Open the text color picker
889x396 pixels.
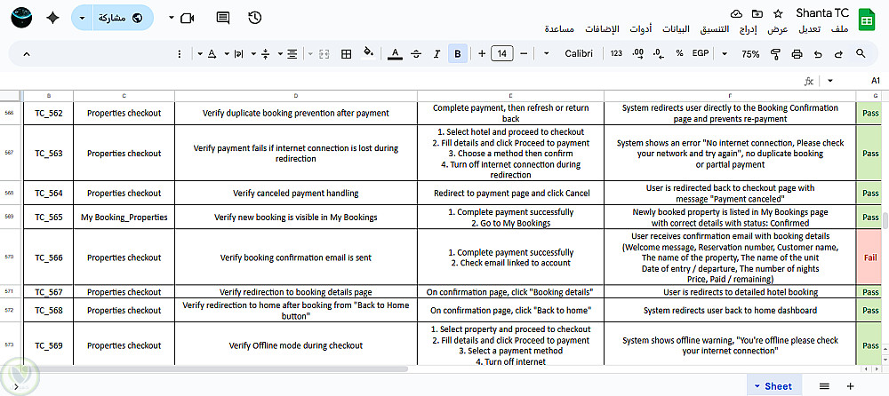point(396,54)
